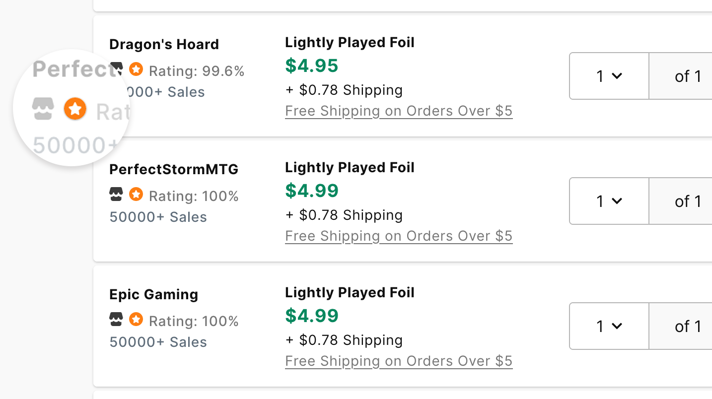
Task: Click the magnified storefront icon inside the circle
Action: point(43,109)
